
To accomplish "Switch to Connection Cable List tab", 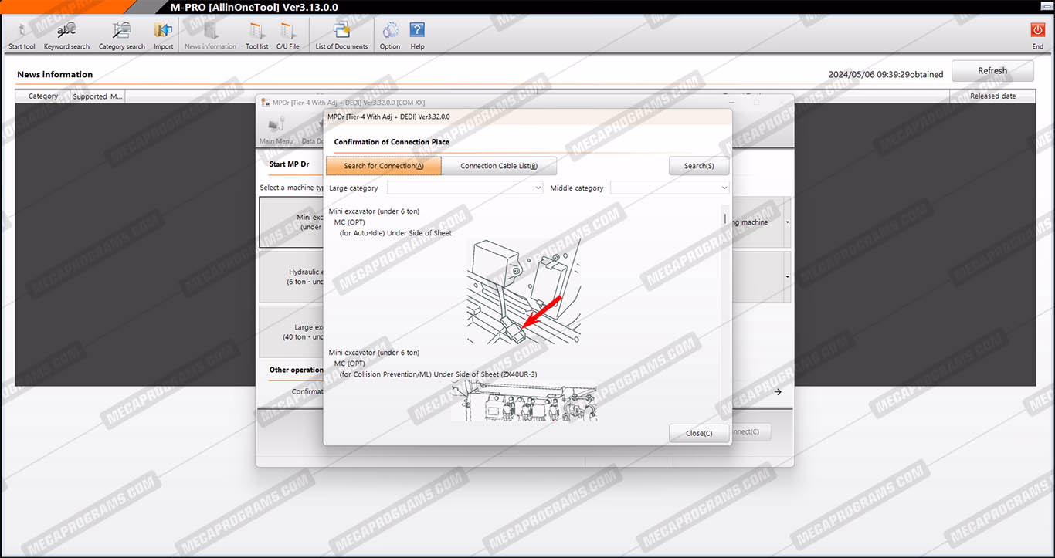I will [x=498, y=166].
